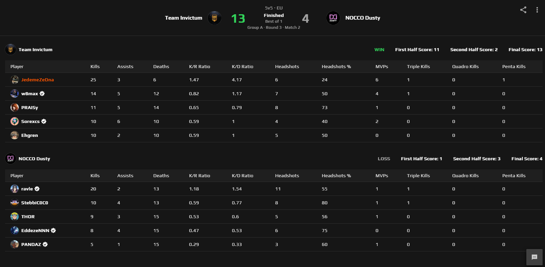Open JedemeZeDna player profile link
545x267 pixels.
38,80
